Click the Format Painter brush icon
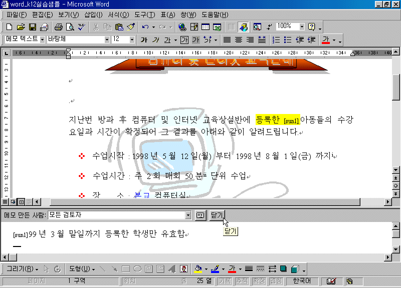The width and height of the screenshot is (401, 288). coord(130,26)
